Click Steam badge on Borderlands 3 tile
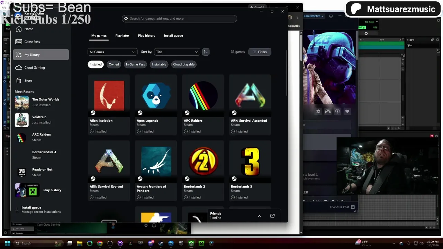This screenshot has width=443, height=249. tap(234, 179)
